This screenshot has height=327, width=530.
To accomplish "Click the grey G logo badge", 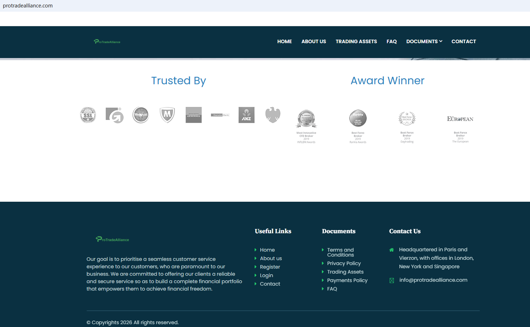I will click(x=114, y=115).
